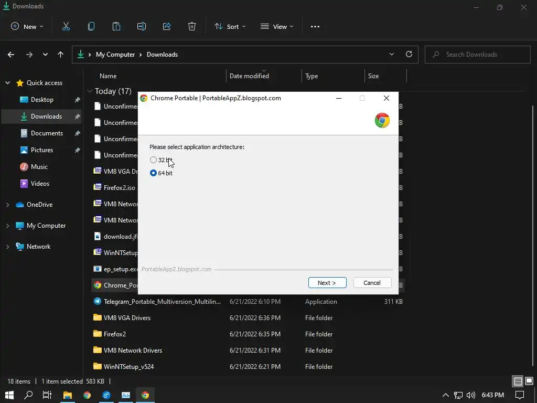The image size is (537, 403).
Task: Sort by Date modified column header
Action: pyautogui.click(x=249, y=76)
